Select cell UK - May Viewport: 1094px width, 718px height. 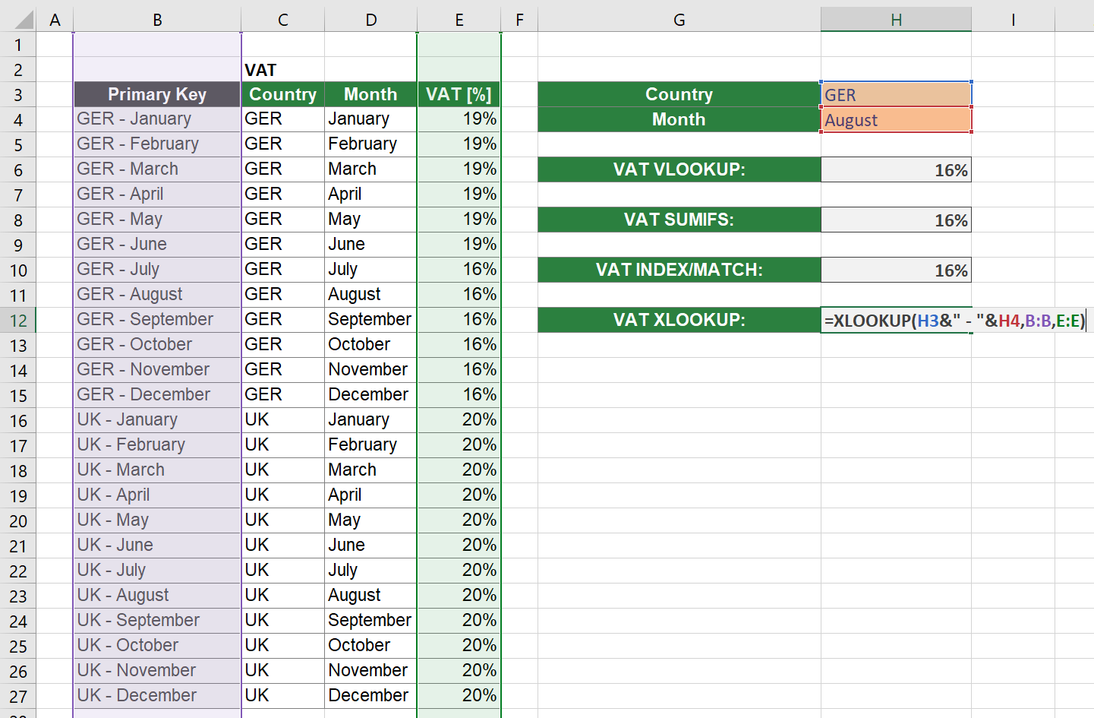tap(157, 520)
